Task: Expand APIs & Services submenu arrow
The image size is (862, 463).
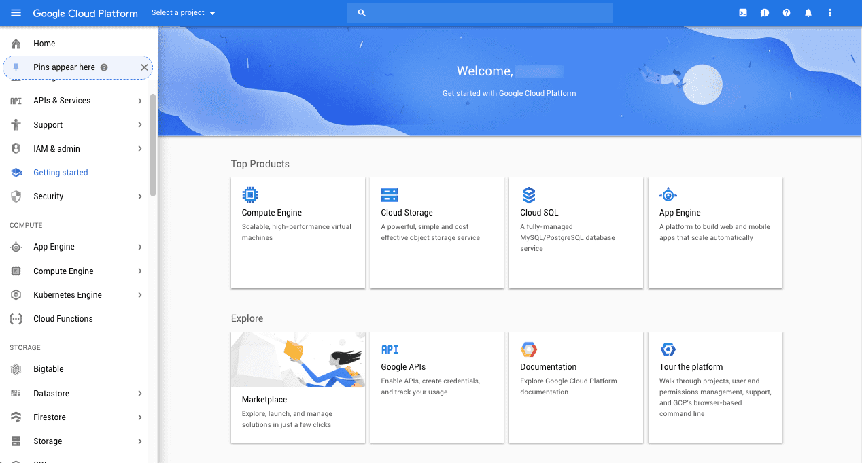Action: click(x=139, y=101)
